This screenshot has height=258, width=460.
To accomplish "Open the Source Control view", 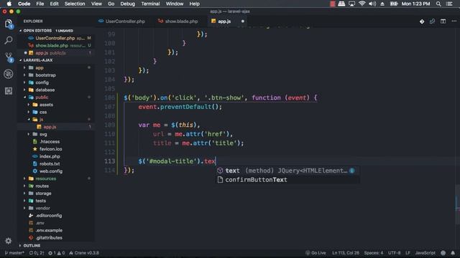I will (x=9, y=57).
